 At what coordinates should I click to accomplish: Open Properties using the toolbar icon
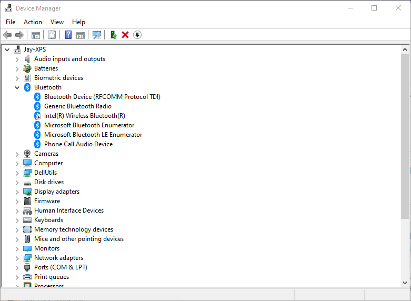coord(52,35)
